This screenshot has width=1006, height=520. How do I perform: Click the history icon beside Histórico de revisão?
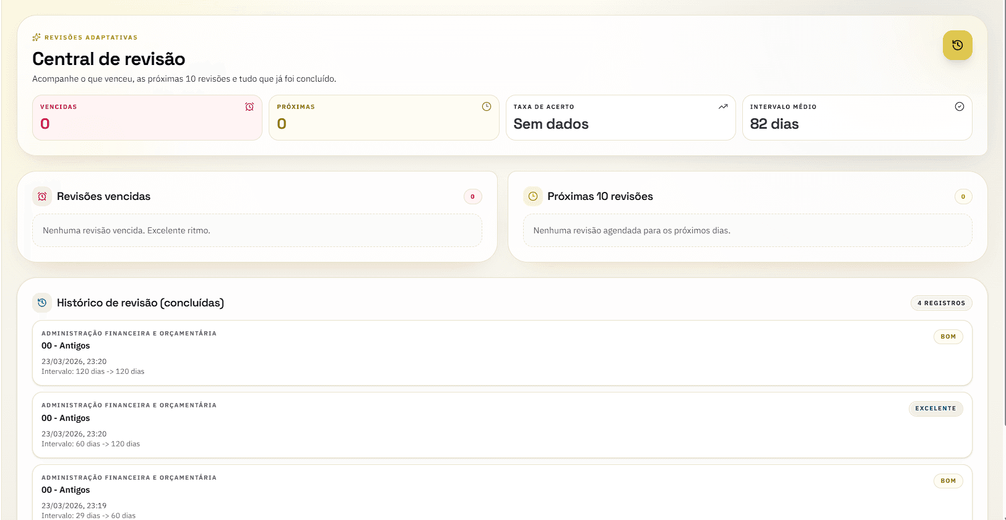tap(42, 303)
